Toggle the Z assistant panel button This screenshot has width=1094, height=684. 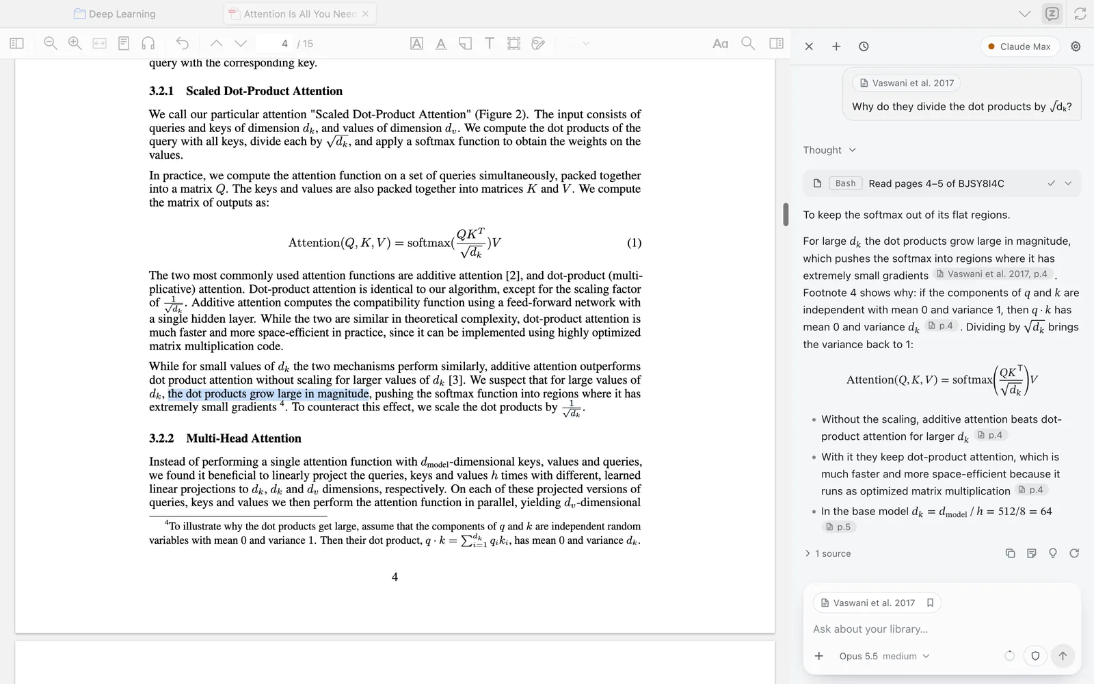[1052, 14]
